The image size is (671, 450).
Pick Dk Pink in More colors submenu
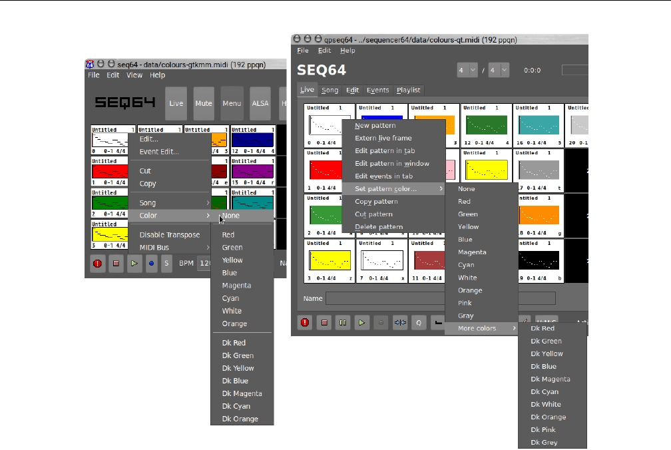click(552, 429)
